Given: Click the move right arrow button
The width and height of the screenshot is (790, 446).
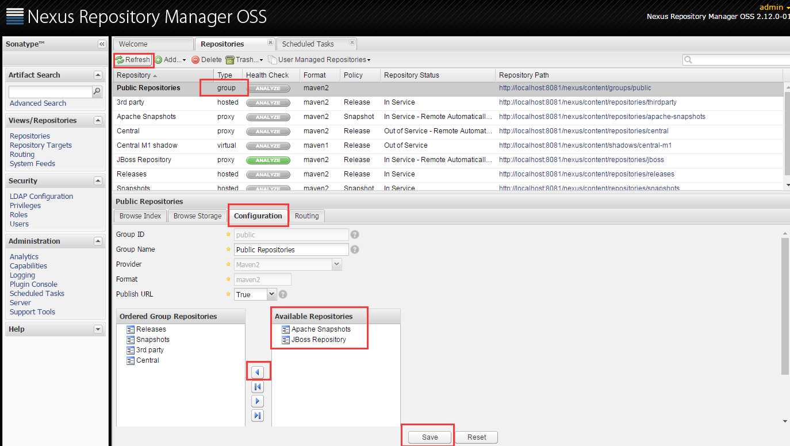Looking at the screenshot, I should click(x=258, y=401).
